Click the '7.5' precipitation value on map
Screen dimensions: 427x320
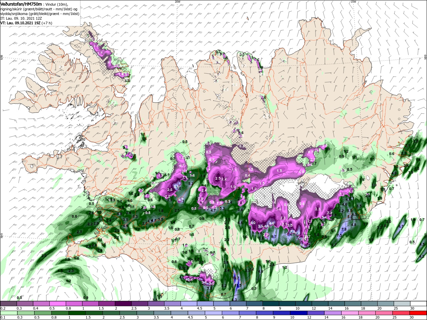coord(339,235)
